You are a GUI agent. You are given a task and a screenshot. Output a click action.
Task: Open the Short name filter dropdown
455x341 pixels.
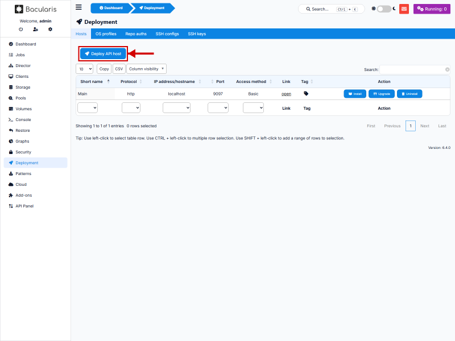coord(88,108)
